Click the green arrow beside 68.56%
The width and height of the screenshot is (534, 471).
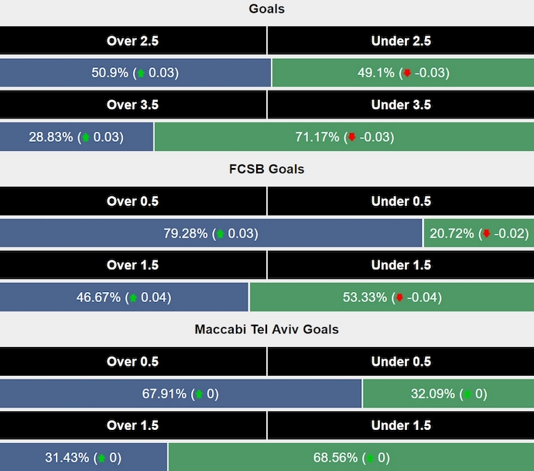368,458
